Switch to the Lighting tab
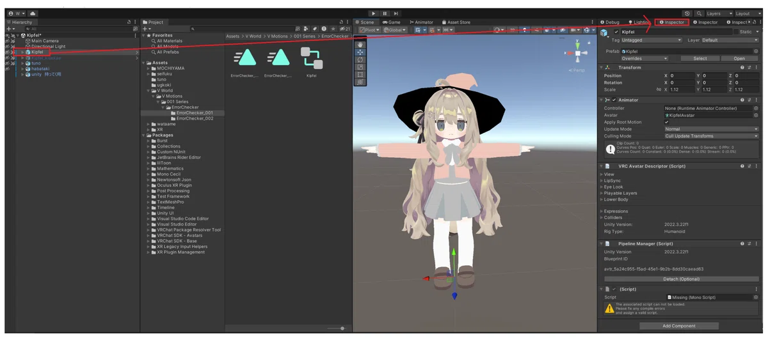This screenshot has height=338, width=768. [639, 22]
